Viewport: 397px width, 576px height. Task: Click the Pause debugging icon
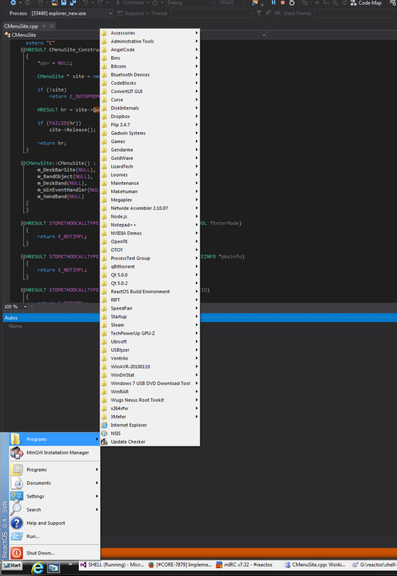(x=273, y=3)
